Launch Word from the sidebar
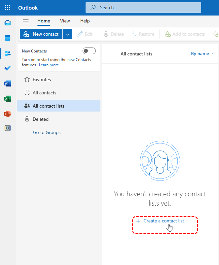This screenshot has width=219, height=265. [8, 83]
